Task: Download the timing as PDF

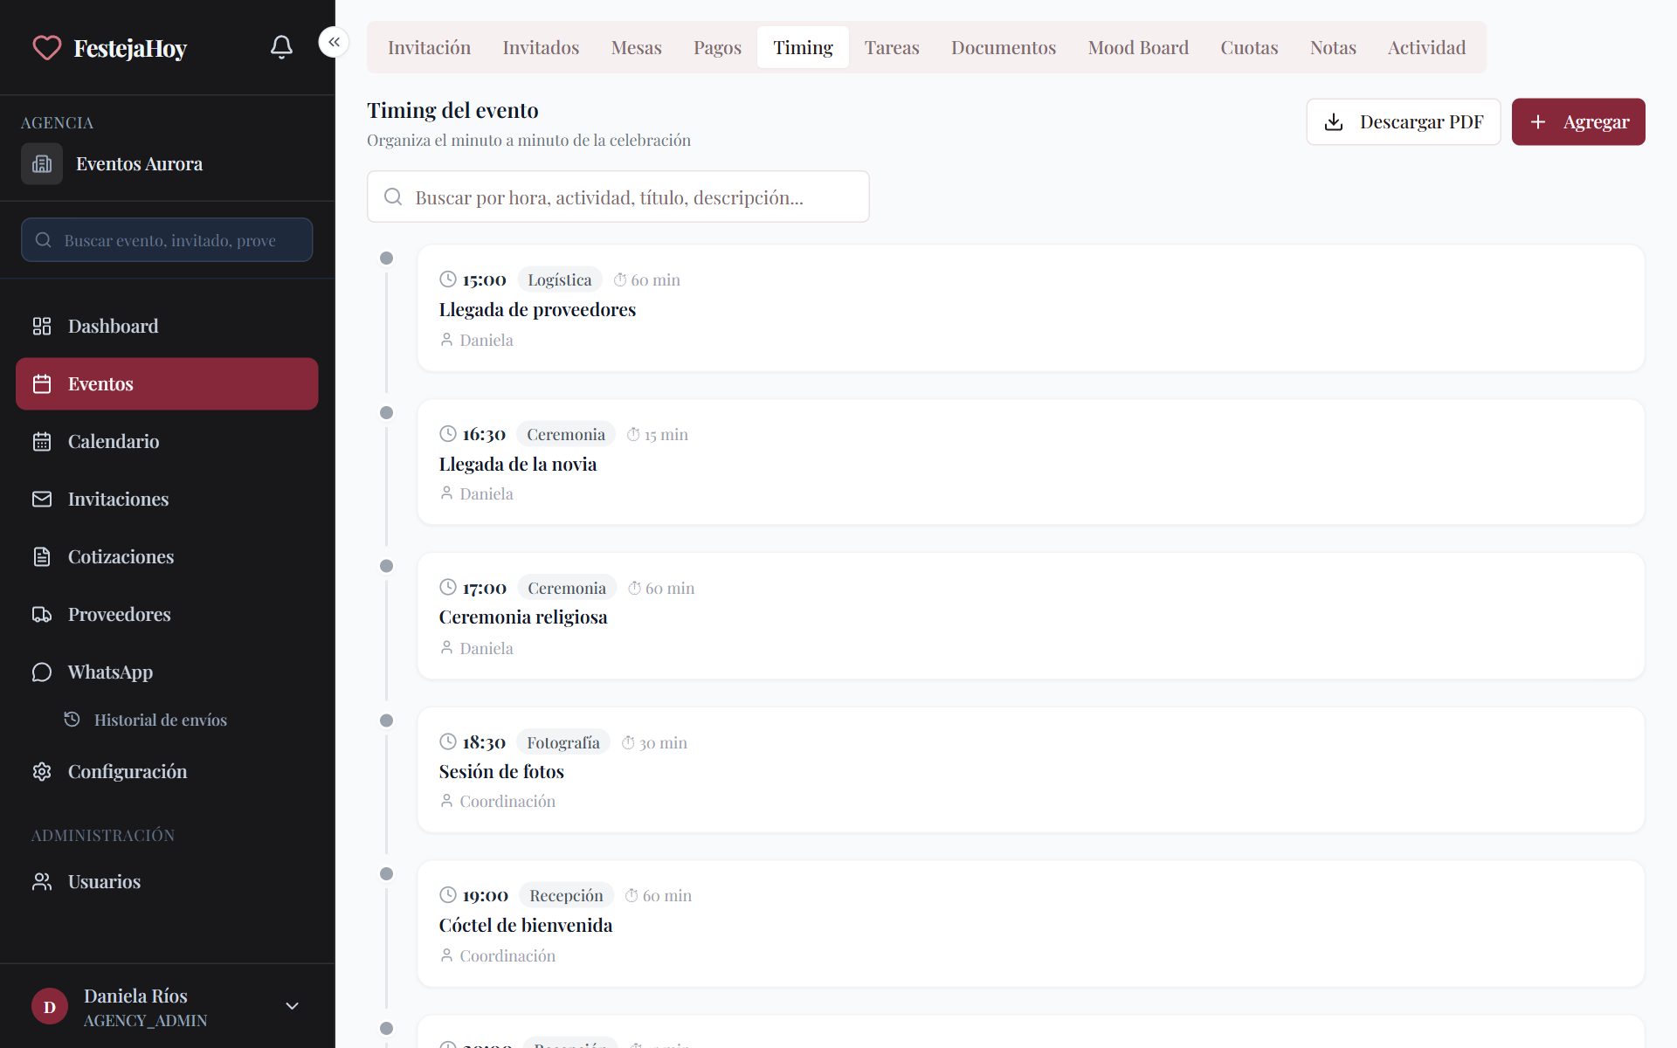Action: 1403,122
